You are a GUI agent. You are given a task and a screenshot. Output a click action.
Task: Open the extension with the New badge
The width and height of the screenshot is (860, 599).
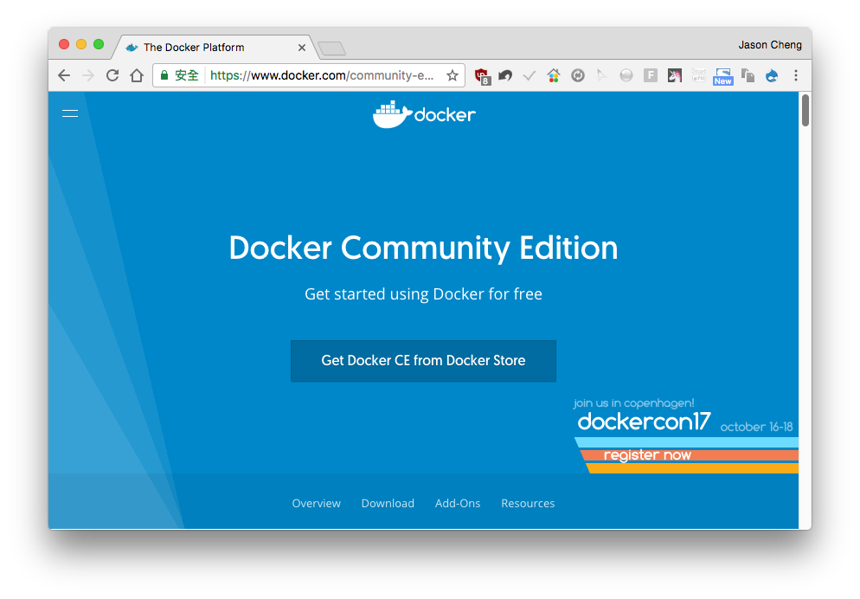[723, 76]
